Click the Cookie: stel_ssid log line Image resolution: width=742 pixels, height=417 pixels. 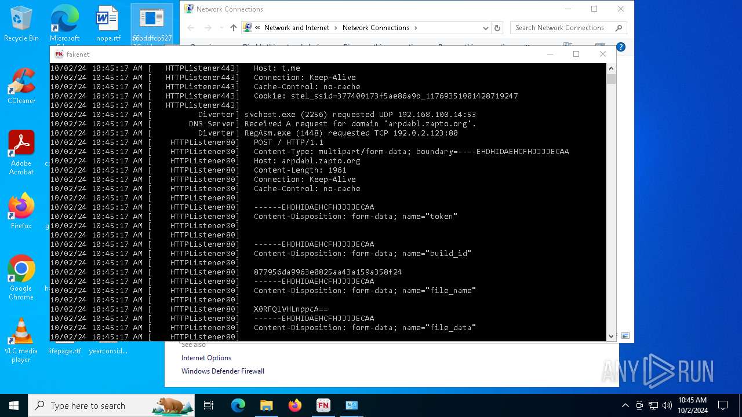tap(385, 96)
